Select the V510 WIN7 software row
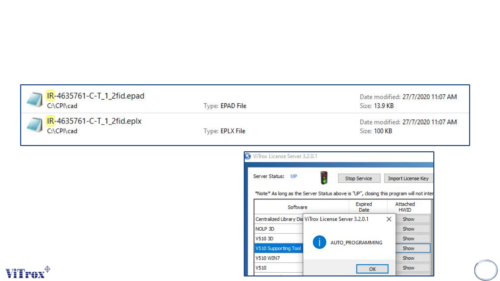Screen dimensions: 500x281 click(x=279, y=258)
